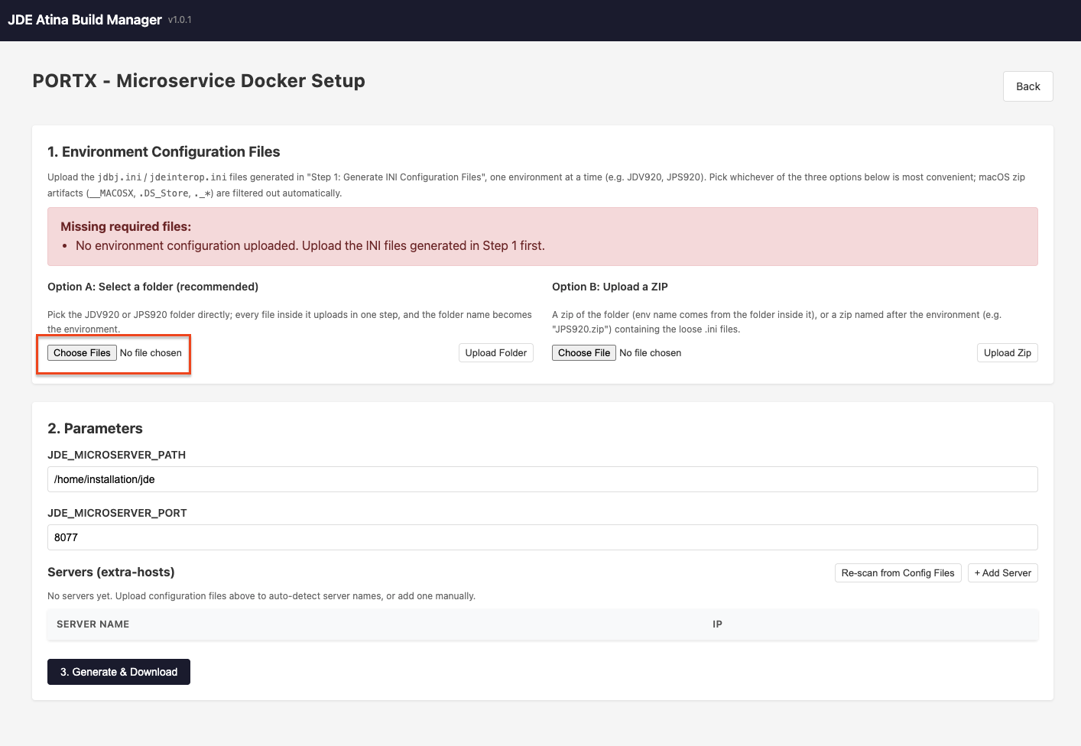
Task: Click the Servers (extra-hosts) heading
Action: click(x=111, y=572)
